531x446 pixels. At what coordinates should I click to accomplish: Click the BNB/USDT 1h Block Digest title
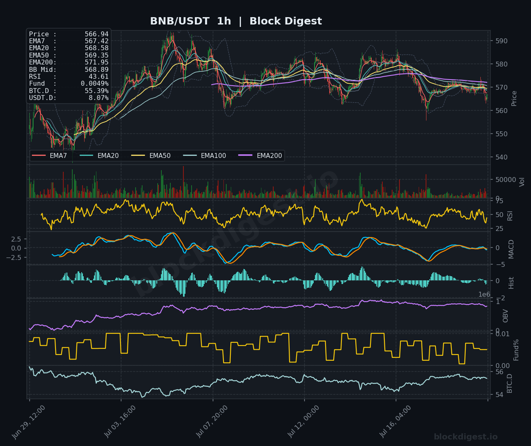[x=236, y=21]
